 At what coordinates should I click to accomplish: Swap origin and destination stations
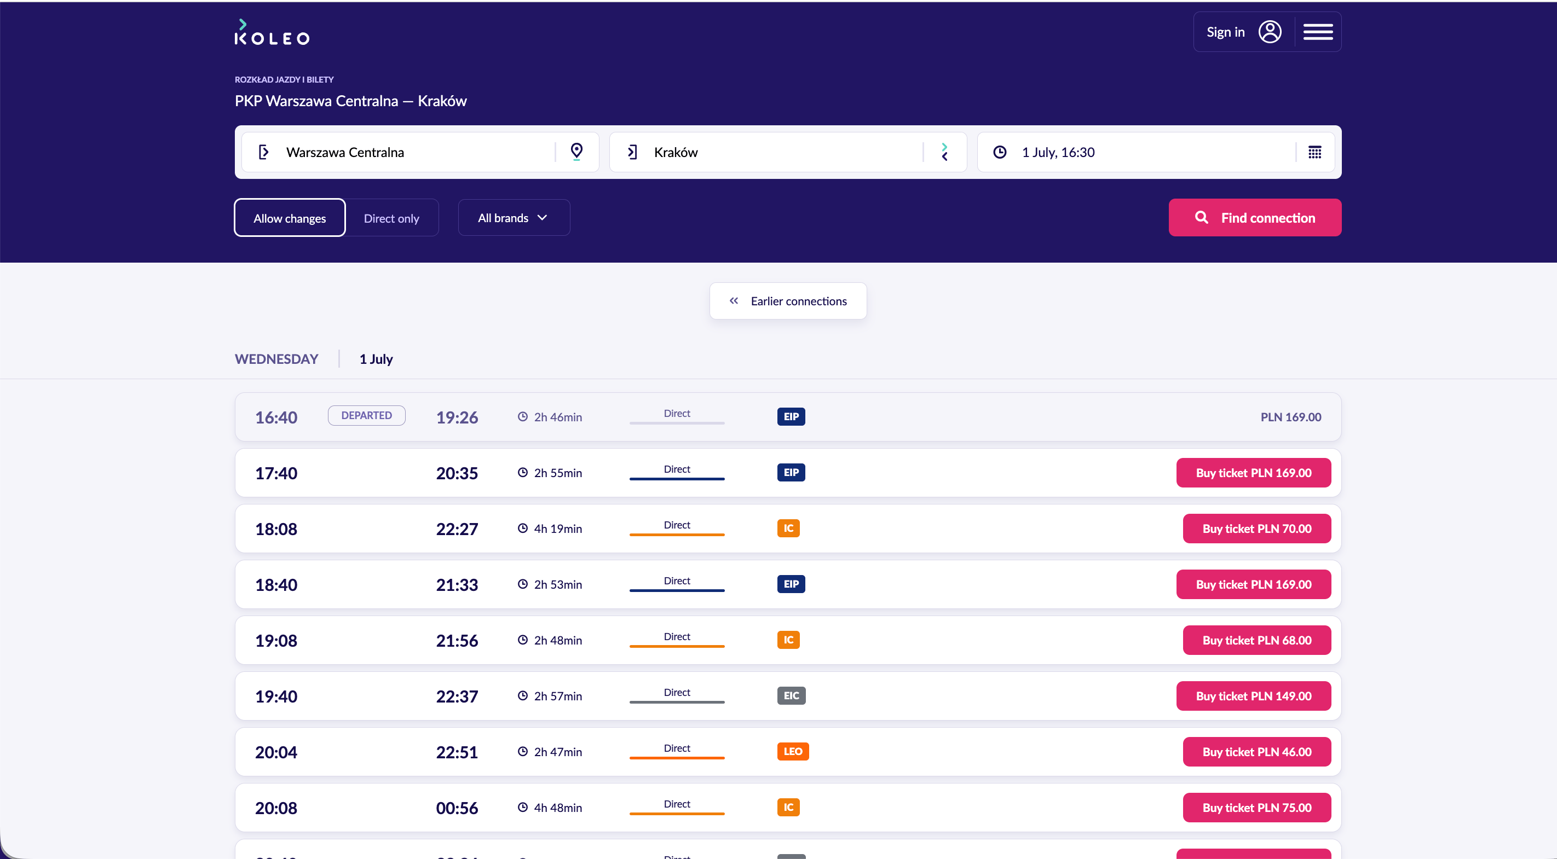[945, 152]
